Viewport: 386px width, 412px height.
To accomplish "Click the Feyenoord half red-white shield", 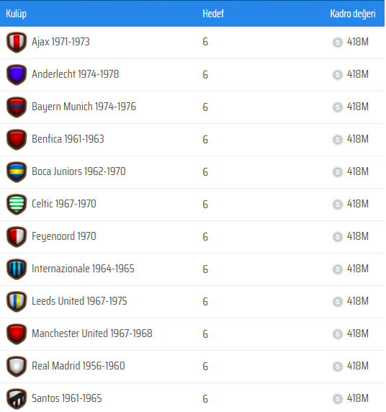I will click(x=17, y=237).
